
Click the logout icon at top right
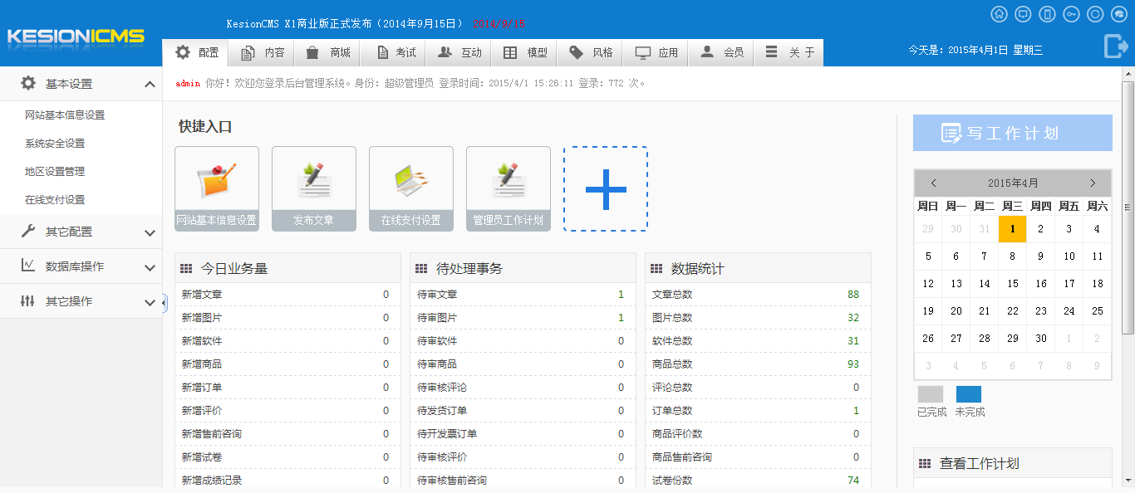(x=1116, y=47)
